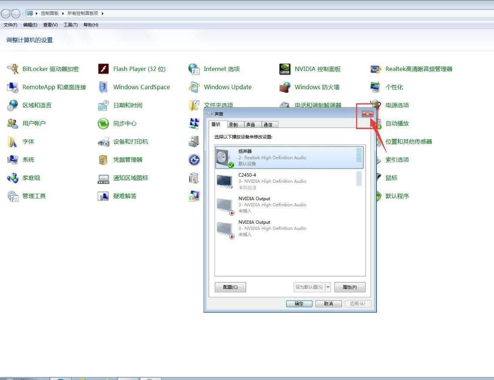The width and height of the screenshot is (494, 380).
Task: Open the 系统 computer icon
Action: (13, 160)
